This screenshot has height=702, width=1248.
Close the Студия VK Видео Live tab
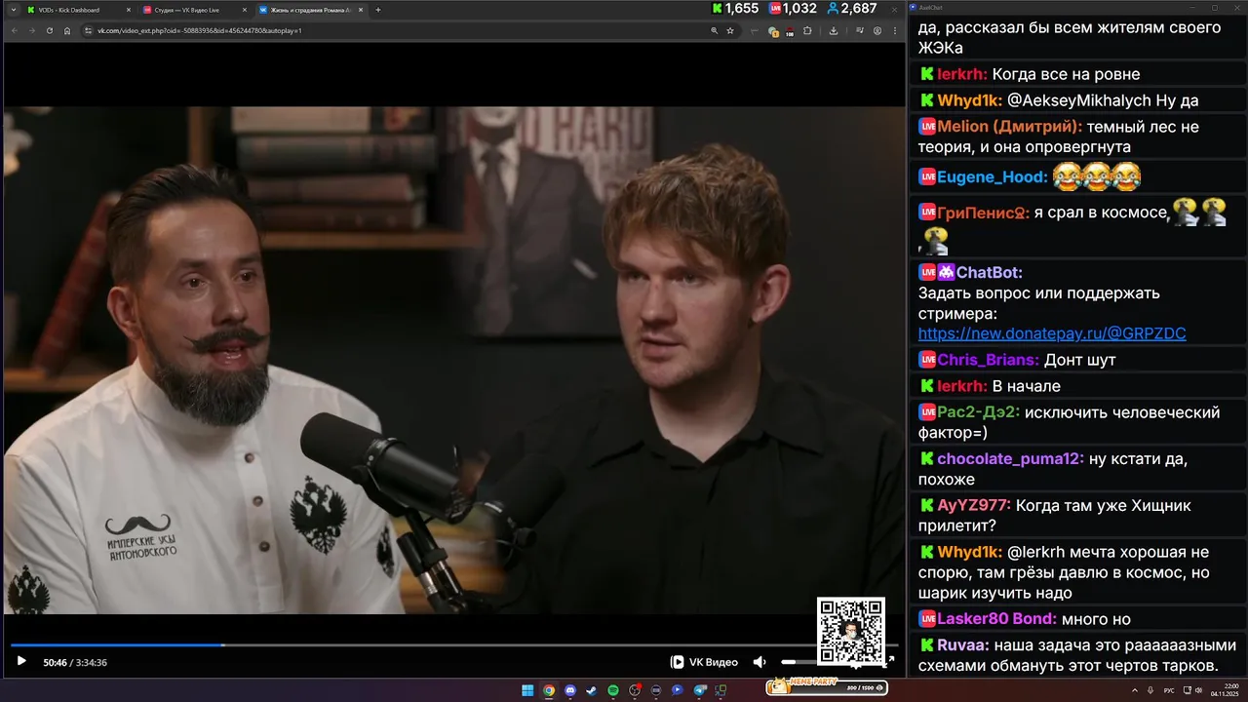point(244,10)
